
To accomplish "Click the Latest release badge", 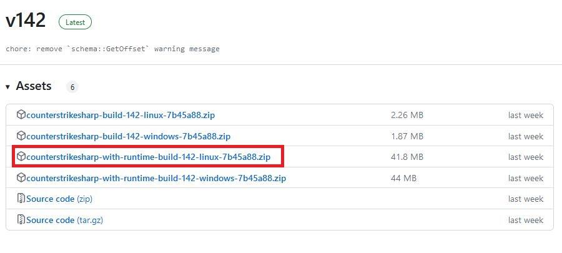I will pyautogui.click(x=75, y=22).
